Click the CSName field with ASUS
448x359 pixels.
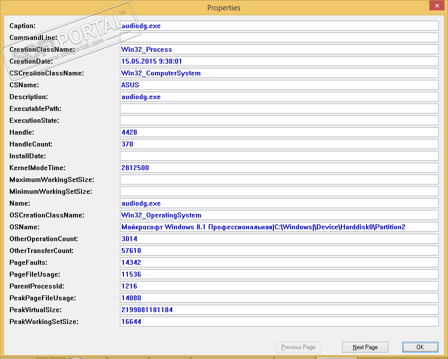tap(279, 85)
